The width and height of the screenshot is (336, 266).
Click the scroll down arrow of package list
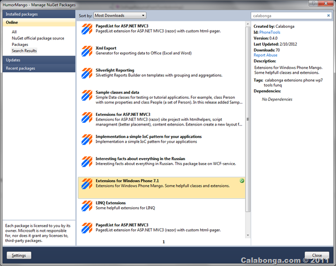tap(248, 235)
